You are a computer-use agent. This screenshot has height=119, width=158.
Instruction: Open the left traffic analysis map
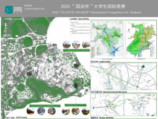point(107,105)
